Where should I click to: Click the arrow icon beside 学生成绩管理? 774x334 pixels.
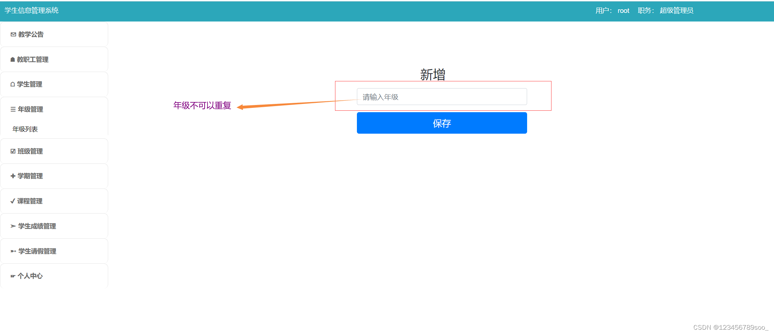[x=13, y=226]
